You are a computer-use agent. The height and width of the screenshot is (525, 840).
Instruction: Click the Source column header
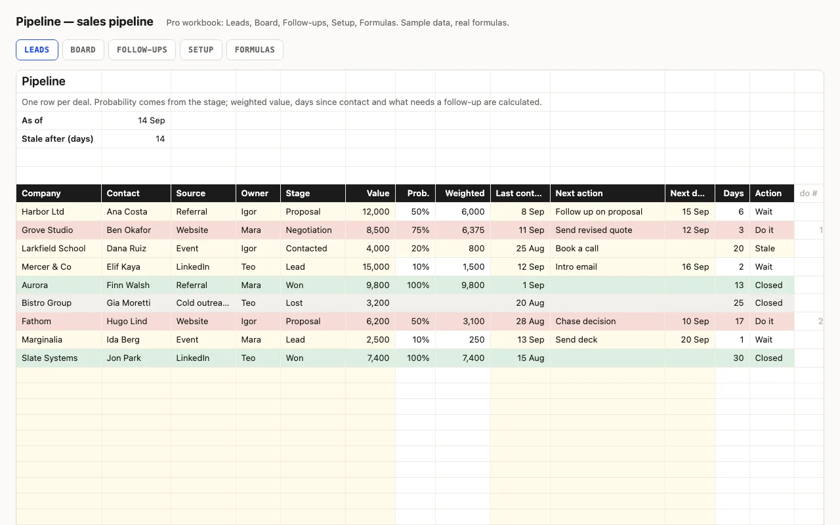click(x=203, y=194)
